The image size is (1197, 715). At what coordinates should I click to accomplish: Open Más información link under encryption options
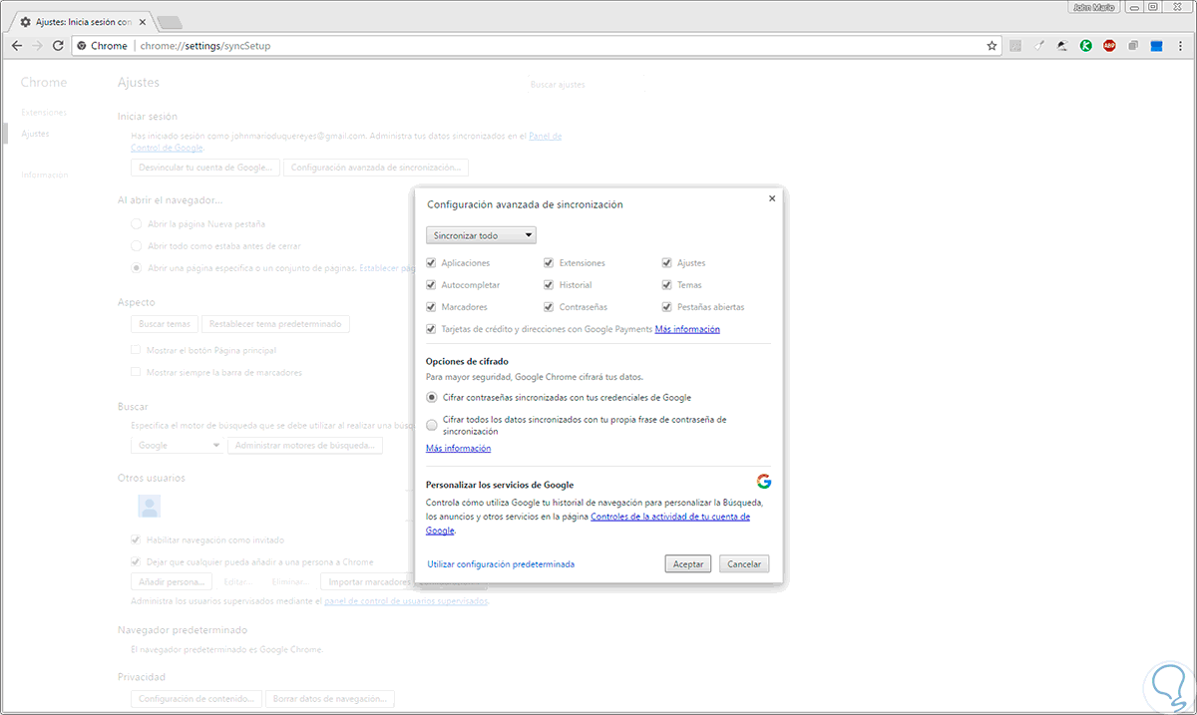[458, 449]
